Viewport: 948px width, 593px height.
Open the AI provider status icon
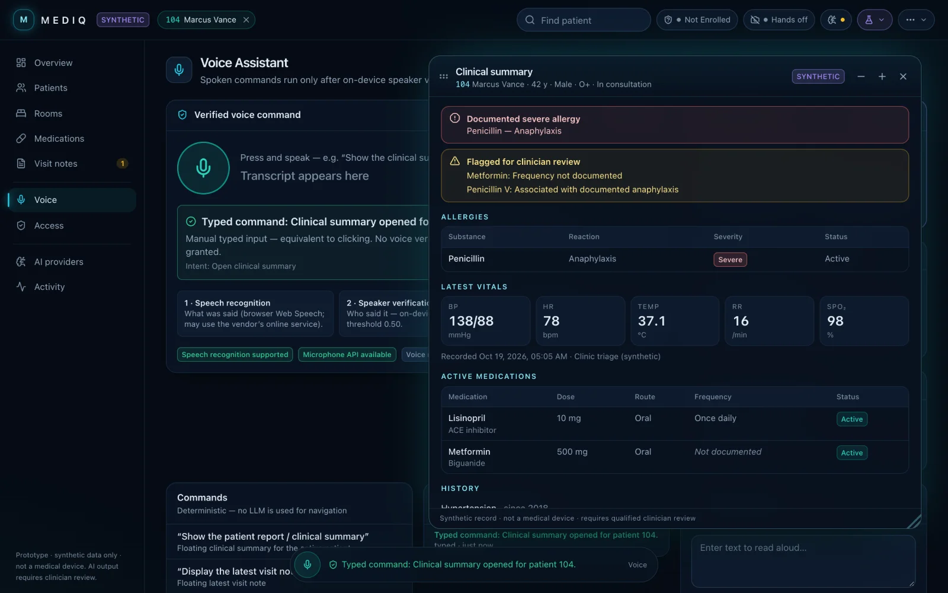coord(836,20)
